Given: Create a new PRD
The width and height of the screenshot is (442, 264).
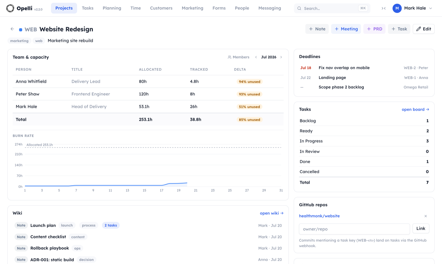Looking at the screenshot, I should pyautogui.click(x=374, y=29).
